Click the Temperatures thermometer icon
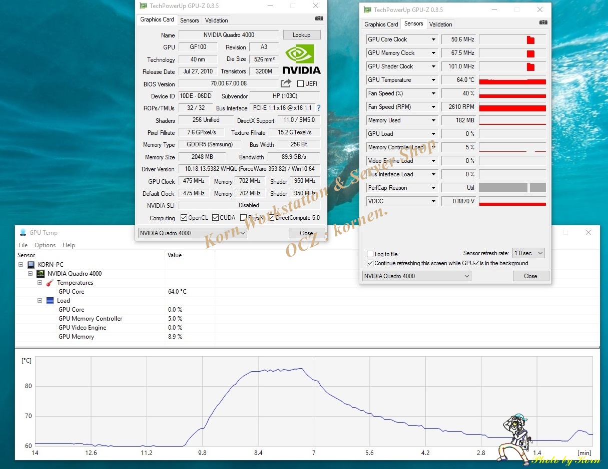This screenshot has height=469, width=608. pyautogui.click(x=50, y=283)
